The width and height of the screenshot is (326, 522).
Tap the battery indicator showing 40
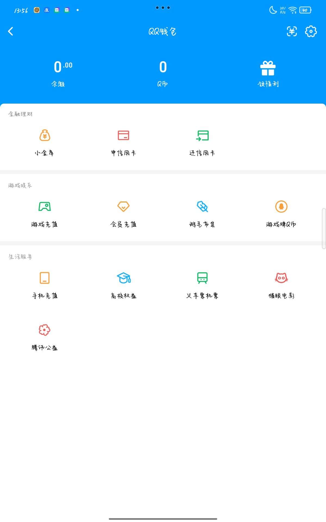305,10
